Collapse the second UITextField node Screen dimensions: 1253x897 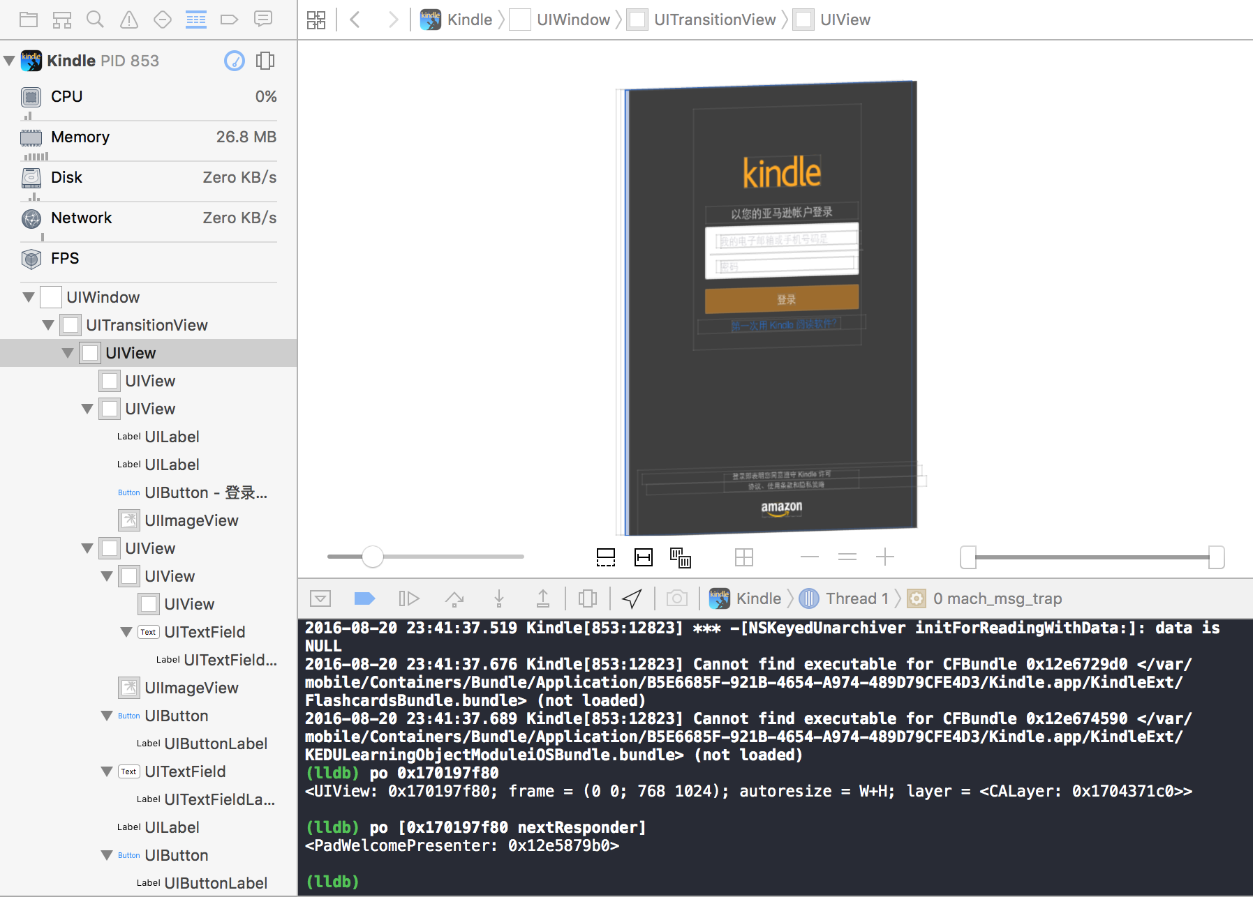[107, 771]
